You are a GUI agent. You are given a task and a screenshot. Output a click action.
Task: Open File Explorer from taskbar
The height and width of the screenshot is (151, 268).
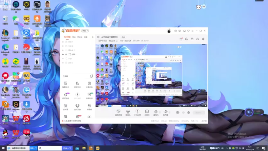(84, 148)
